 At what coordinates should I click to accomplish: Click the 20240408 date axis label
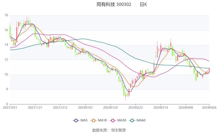(185, 108)
